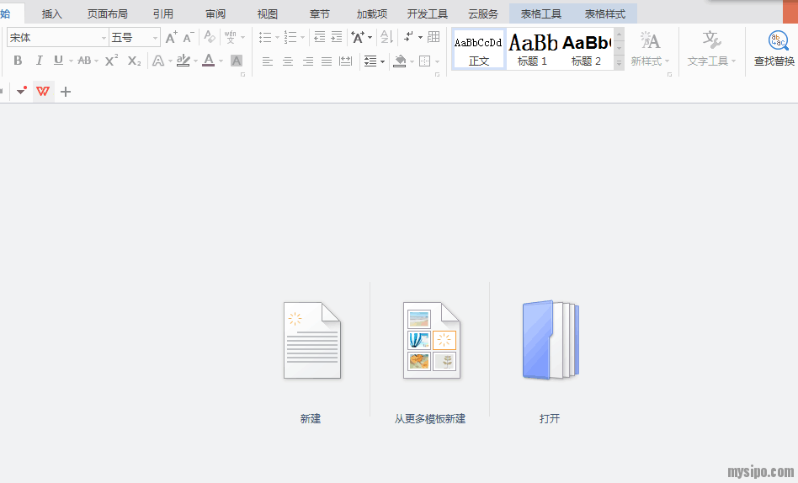Open the 'Create from more templates' (从更多模板新建) icon
798x483 pixels.
coord(431,340)
